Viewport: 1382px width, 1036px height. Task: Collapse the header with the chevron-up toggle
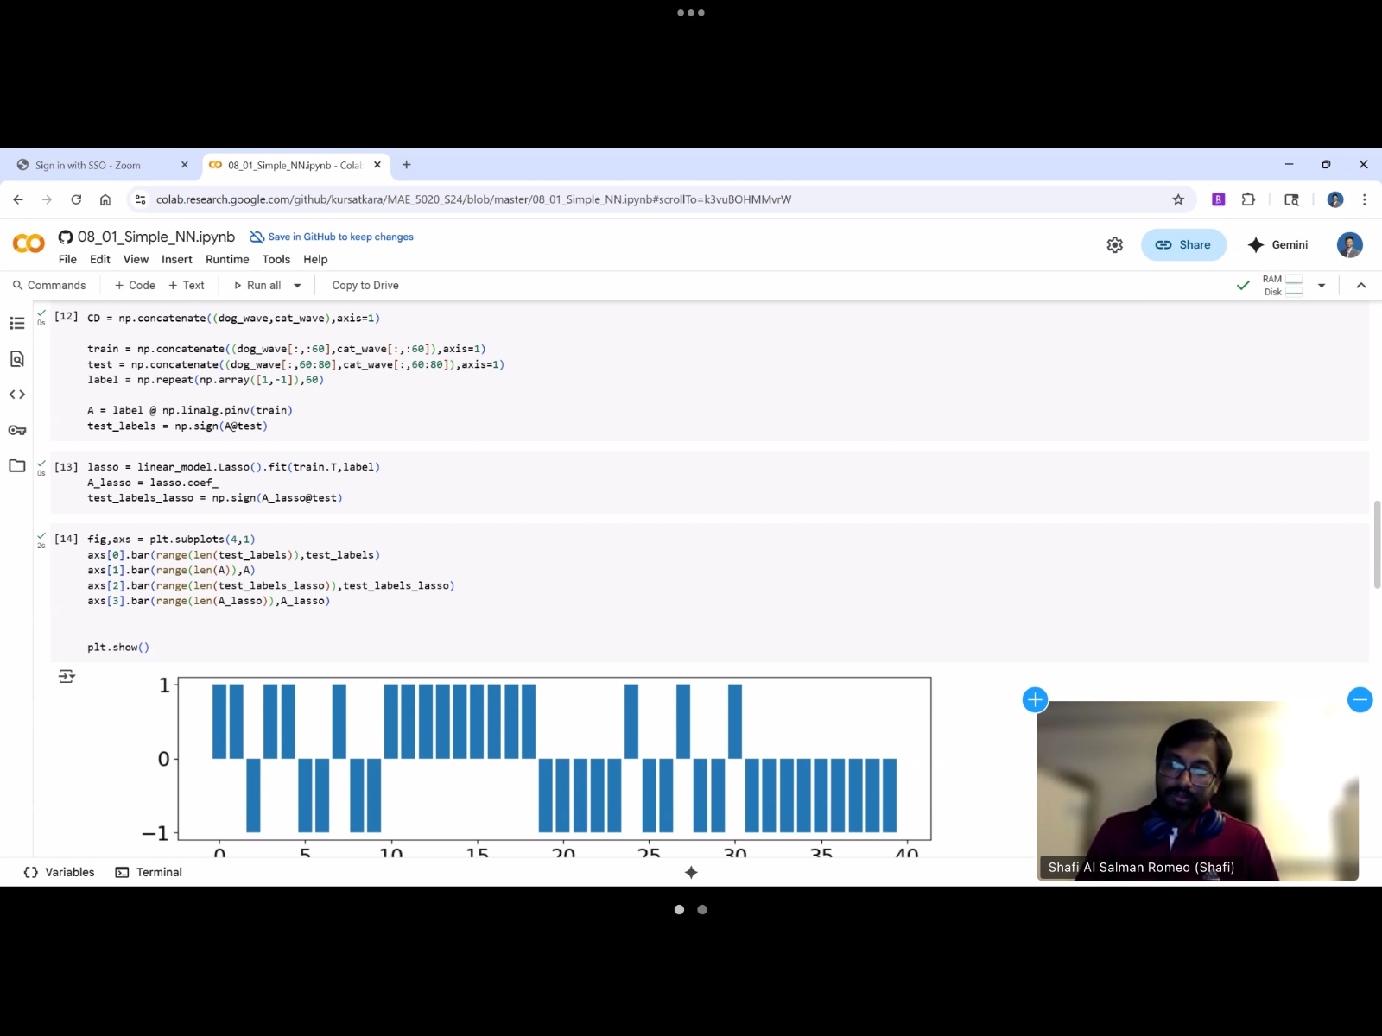[x=1361, y=286]
